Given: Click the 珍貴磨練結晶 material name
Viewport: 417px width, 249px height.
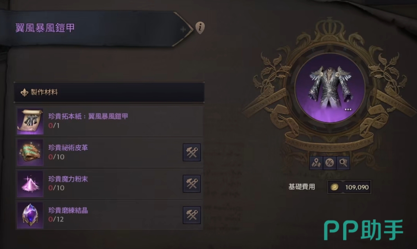Looking at the screenshot, I should (68, 210).
